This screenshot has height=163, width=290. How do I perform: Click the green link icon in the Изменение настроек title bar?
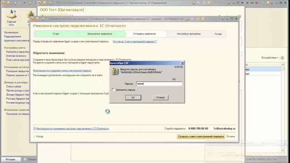188,19
